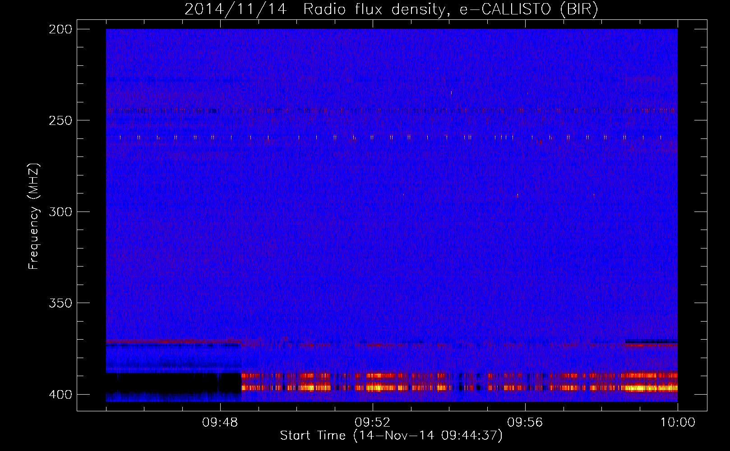Click the 10:00 time tick label
The width and height of the screenshot is (730, 451).
pos(678,423)
